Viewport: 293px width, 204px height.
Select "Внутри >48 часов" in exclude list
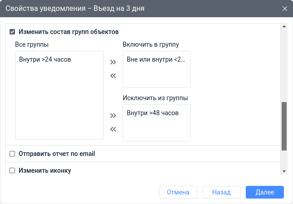click(x=153, y=113)
